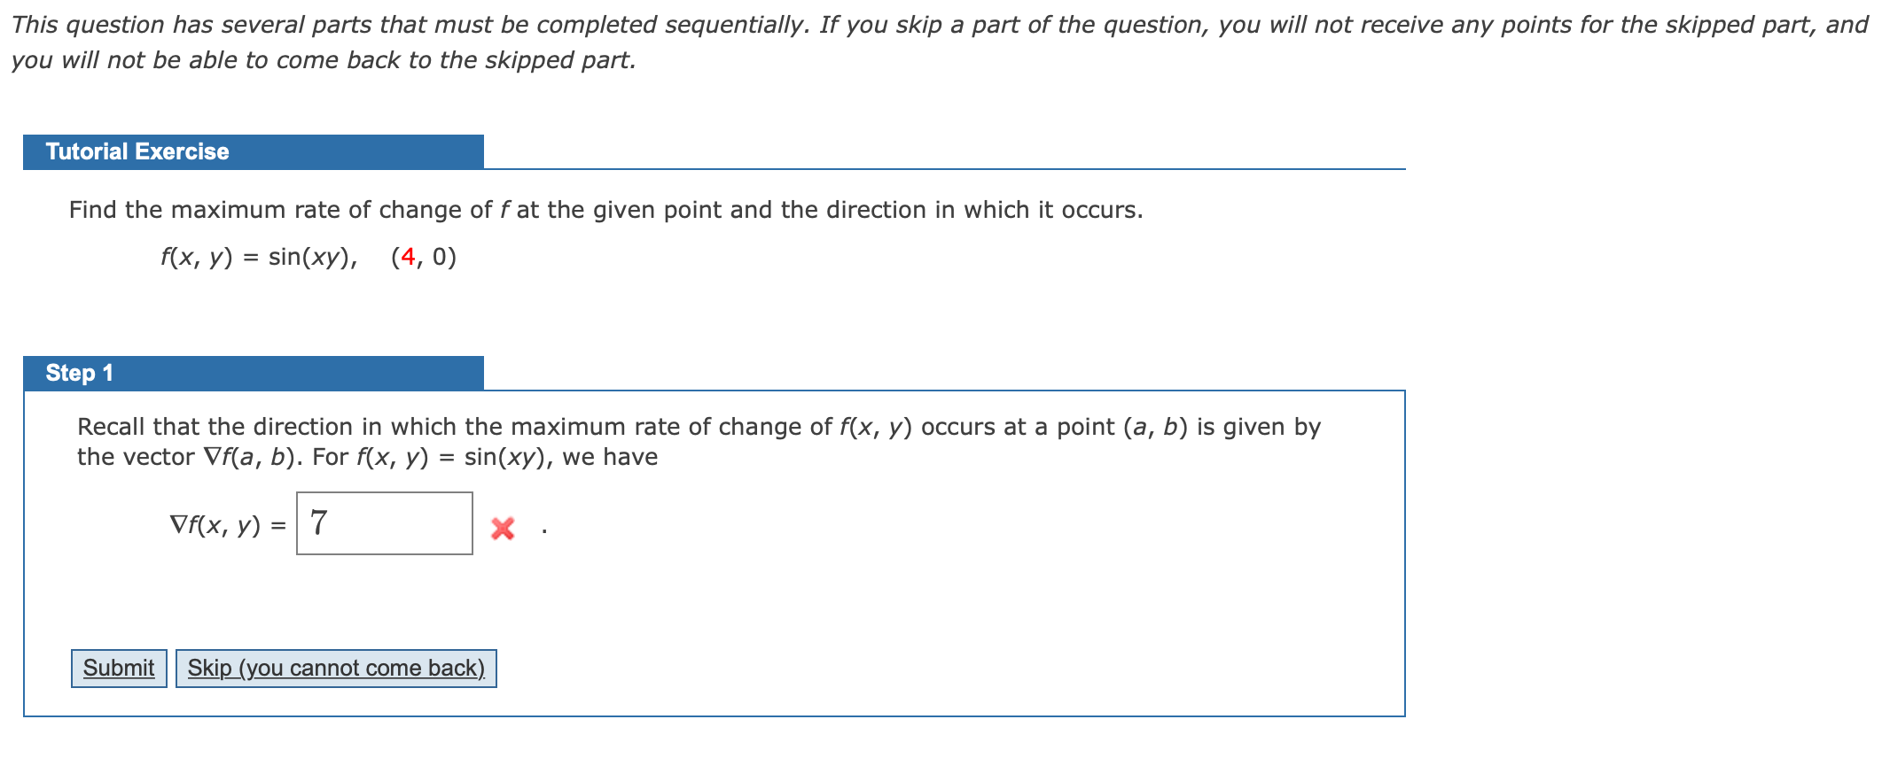
Task: Select the answer input box containing 7
Action: (383, 524)
